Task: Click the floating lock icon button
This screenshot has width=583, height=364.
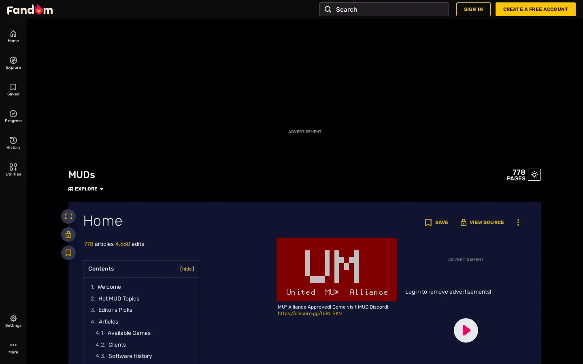Action: click(68, 235)
